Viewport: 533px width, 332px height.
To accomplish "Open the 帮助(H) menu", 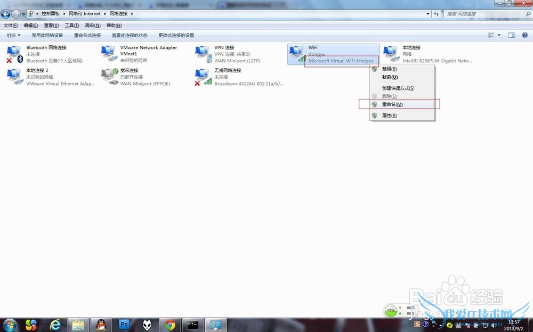I will [x=114, y=26].
